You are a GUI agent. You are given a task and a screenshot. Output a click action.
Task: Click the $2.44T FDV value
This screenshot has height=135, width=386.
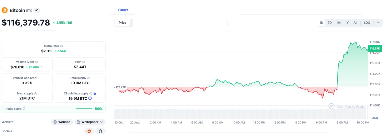coord(80,67)
